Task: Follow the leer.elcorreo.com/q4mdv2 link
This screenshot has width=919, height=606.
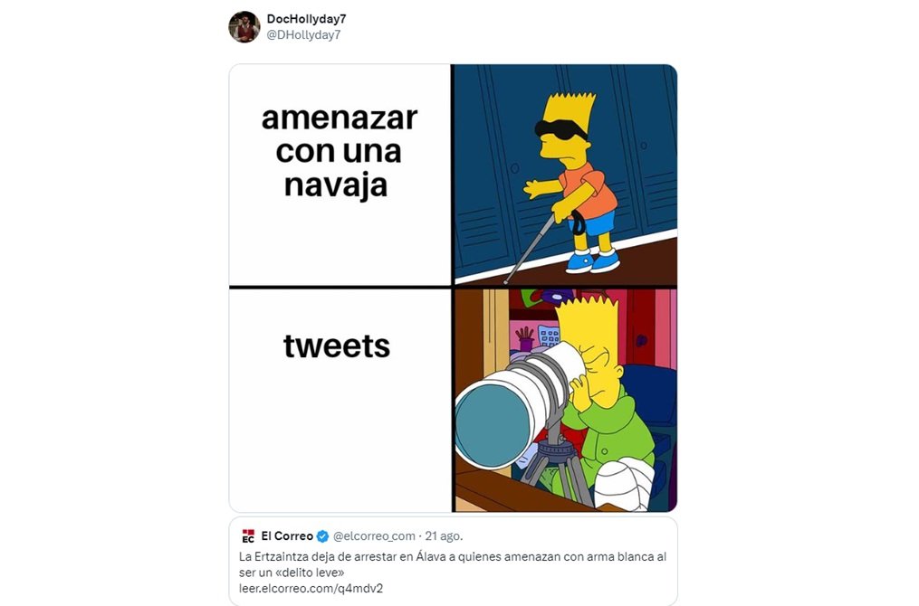Action: coord(311,589)
